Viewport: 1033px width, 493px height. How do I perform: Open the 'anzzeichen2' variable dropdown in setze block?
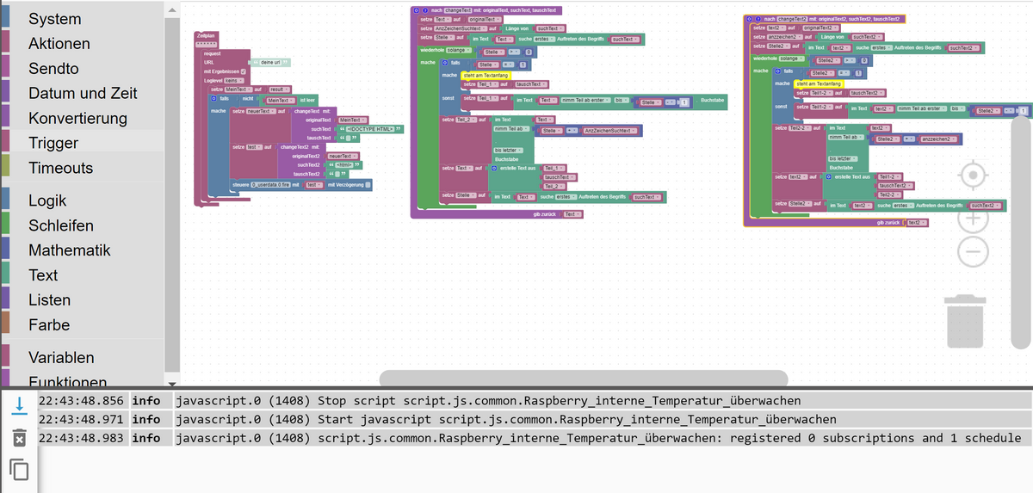coord(783,37)
